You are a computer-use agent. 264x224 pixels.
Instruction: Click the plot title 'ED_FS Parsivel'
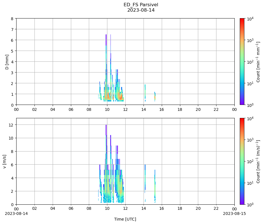point(141,5)
